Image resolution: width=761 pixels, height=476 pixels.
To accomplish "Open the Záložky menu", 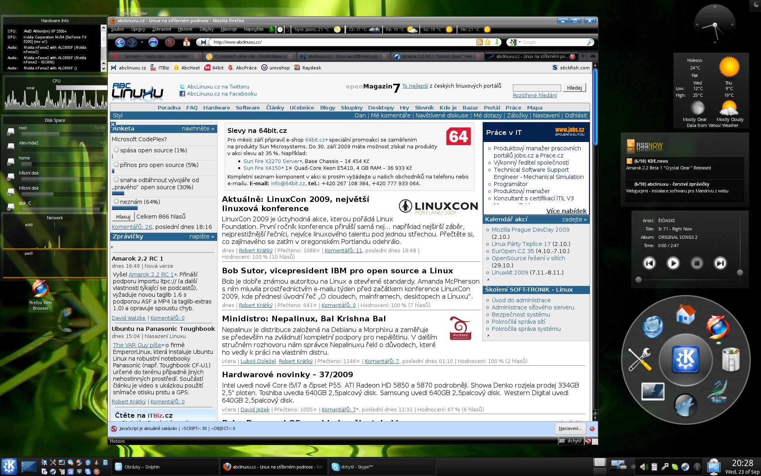I will point(207,29).
